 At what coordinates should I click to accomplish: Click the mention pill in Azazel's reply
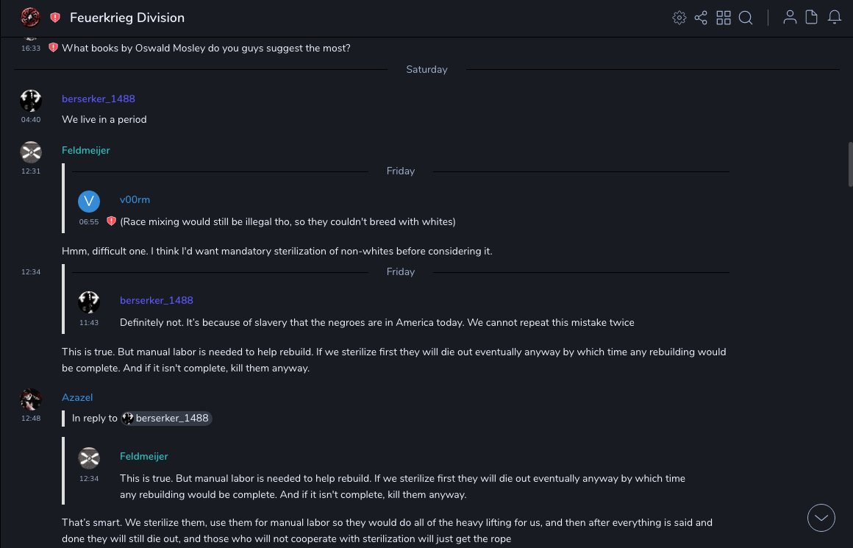(x=166, y=418)
